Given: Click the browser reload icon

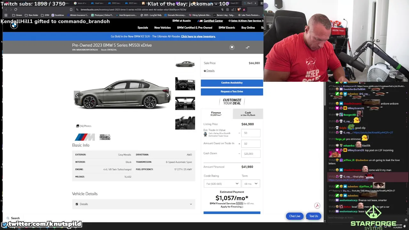Looking at the screenshot, I should [16, 10].
